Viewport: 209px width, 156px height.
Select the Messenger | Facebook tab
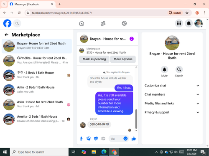[x=31, y=4]
